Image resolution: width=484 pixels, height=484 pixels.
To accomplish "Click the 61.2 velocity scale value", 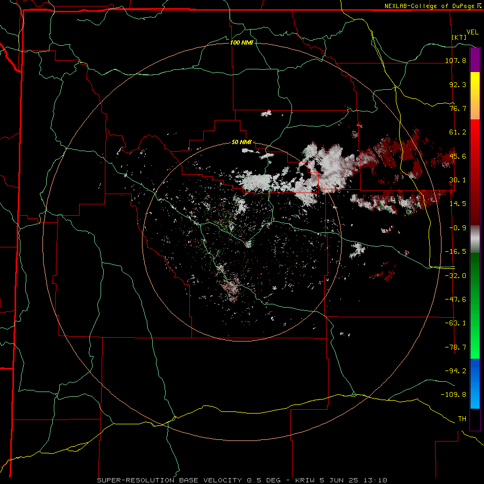I will pyautogui.click(x=458, y=132).
